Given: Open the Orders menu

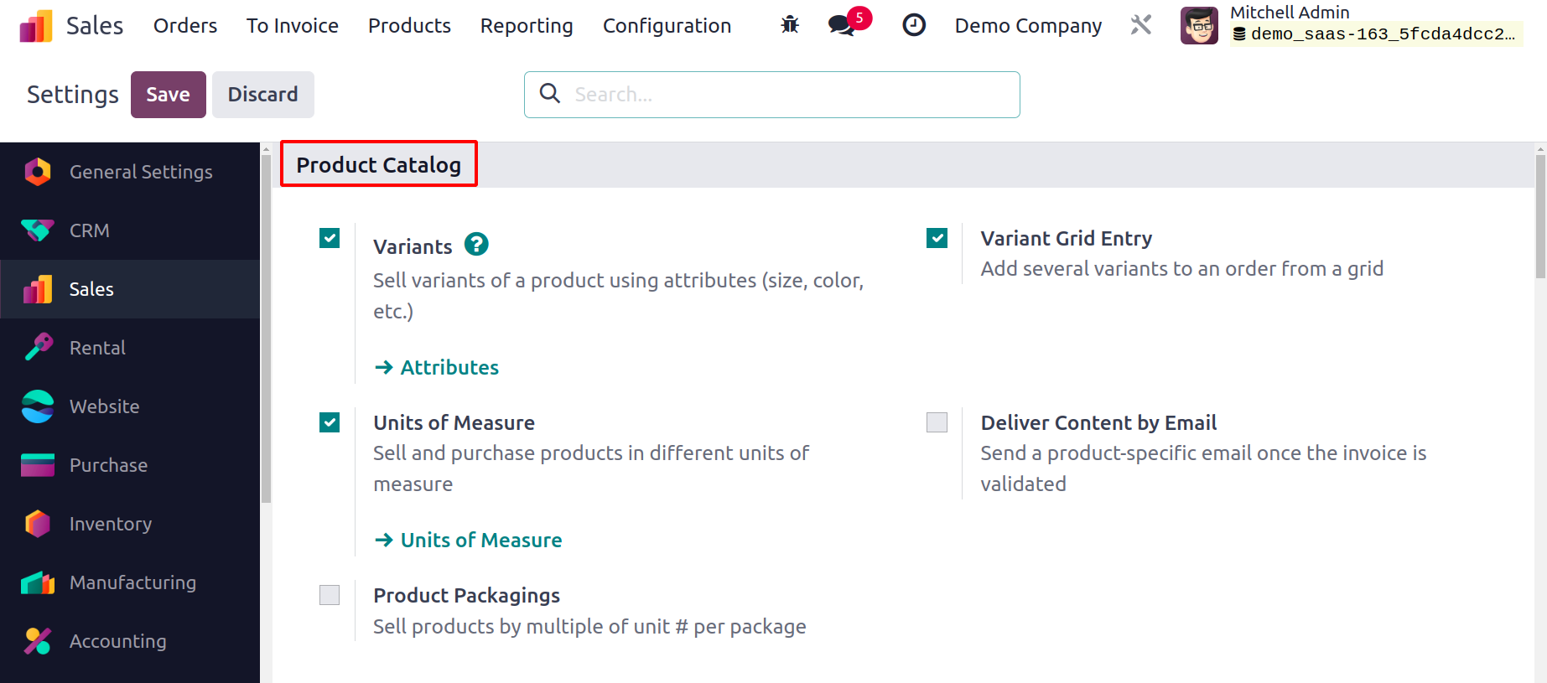Looking at the screenshot, I should 185,26.
